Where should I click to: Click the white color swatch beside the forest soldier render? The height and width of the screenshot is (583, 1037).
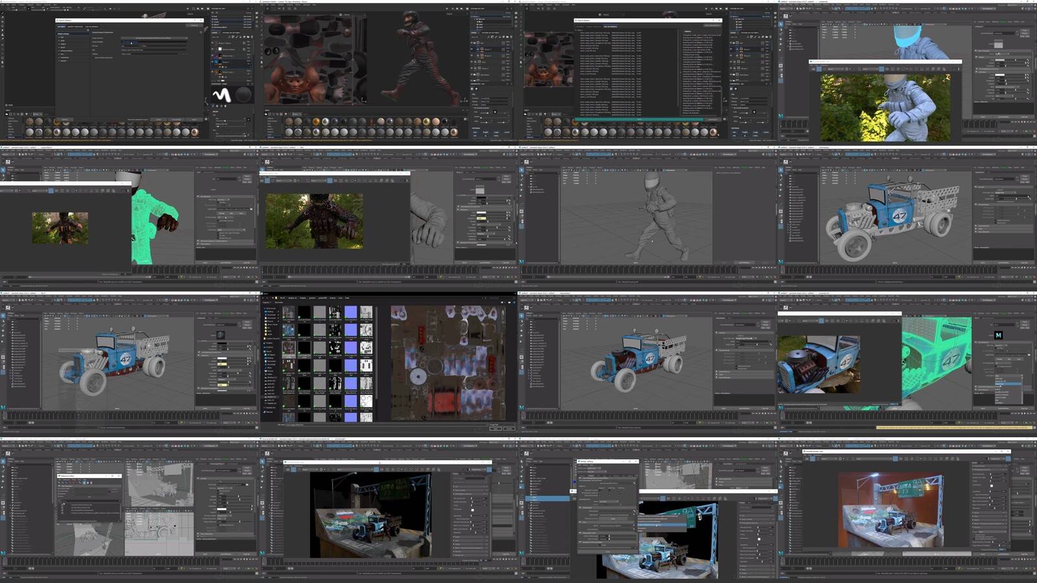(481, 212)
